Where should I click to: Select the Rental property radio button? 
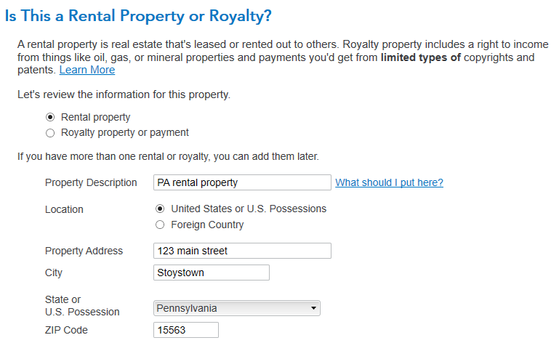pos(50,117)
